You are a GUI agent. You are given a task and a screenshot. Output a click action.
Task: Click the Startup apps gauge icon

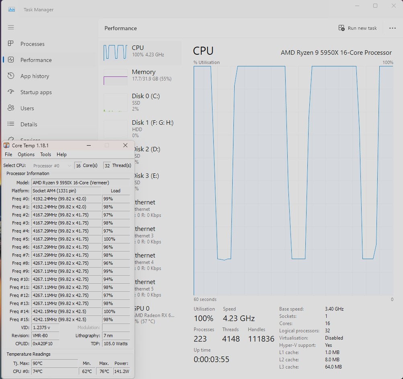(x=11, y=92)
